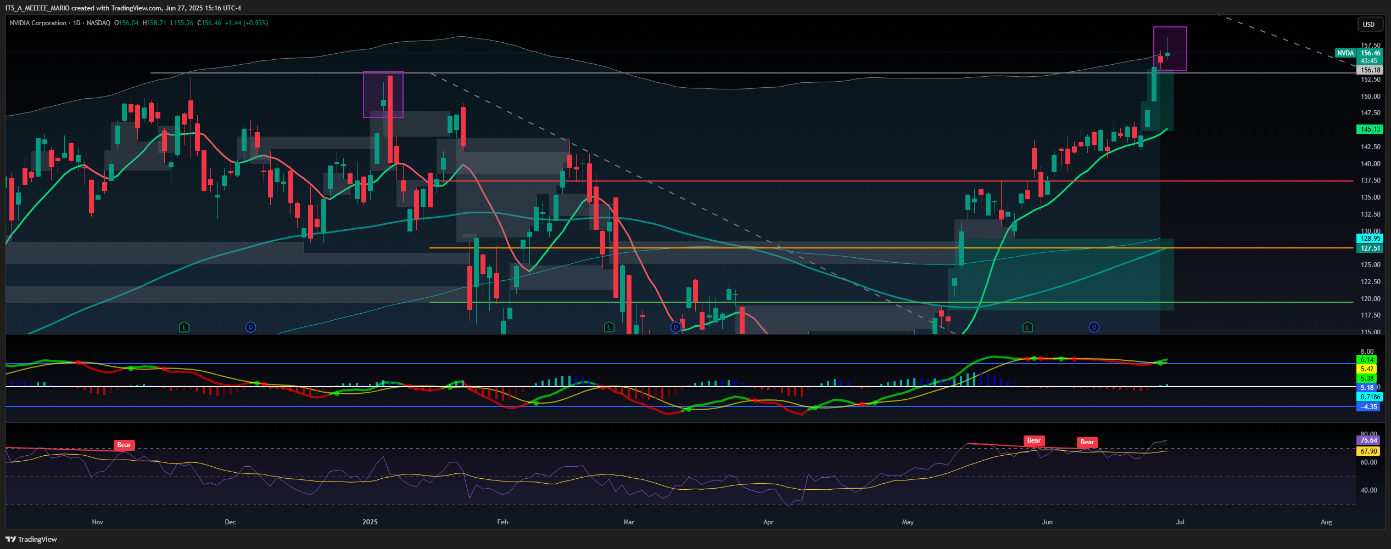Screen dimensions: 1391x549
Task: Click the 157.50 price axis tick
Action: pos(1370,46)
